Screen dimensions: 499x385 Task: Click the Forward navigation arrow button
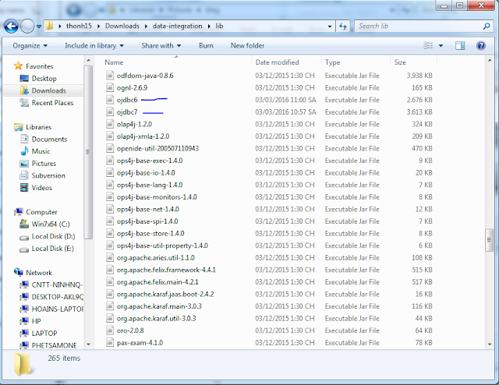27,26
